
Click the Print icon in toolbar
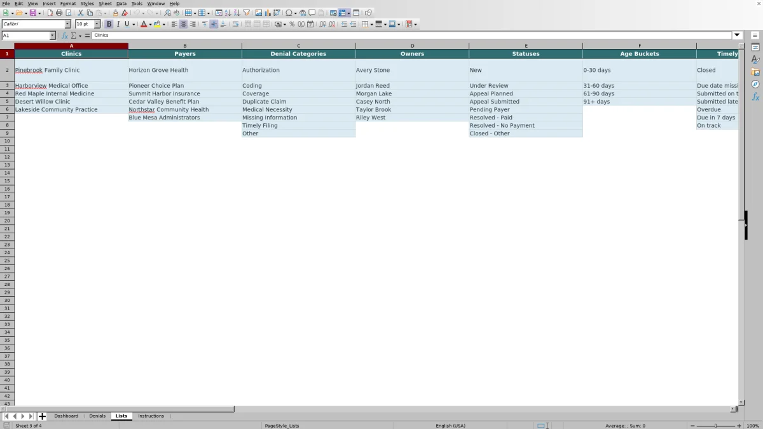coord(59,13)
